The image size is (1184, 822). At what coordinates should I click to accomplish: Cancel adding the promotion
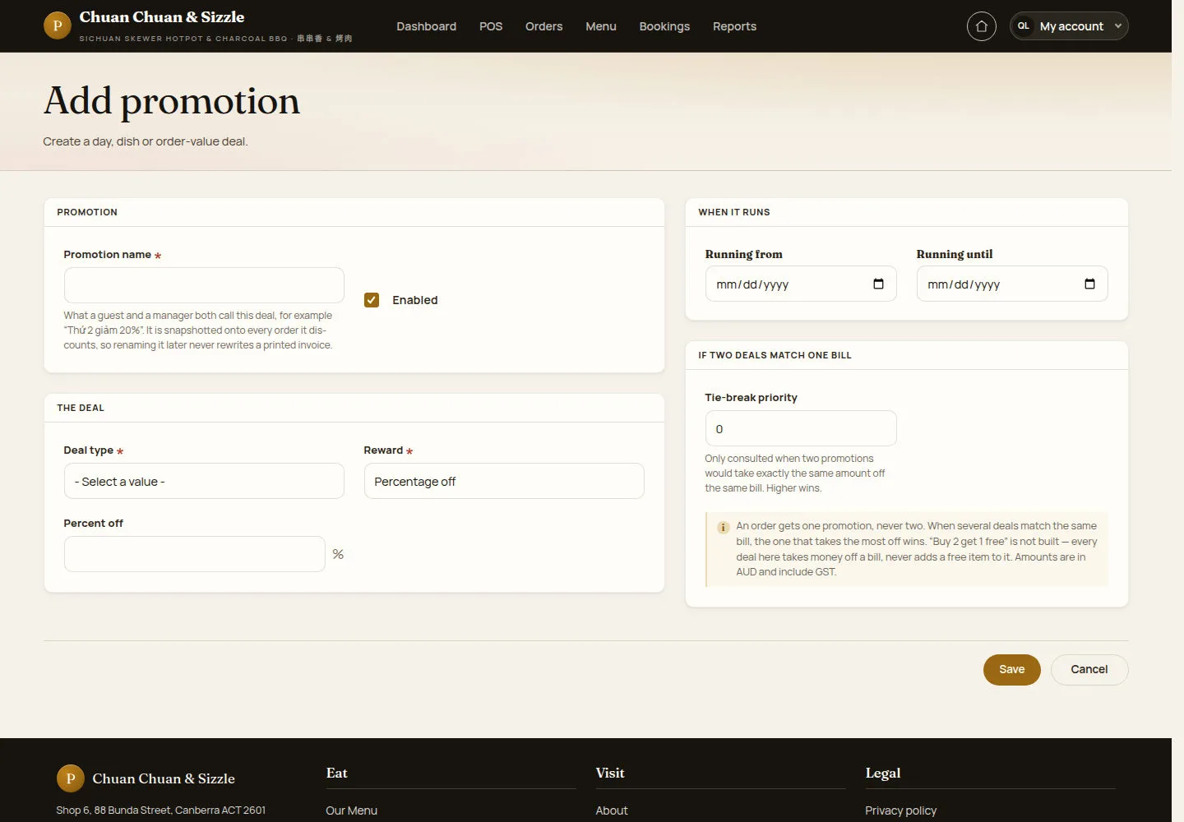coord(1089,669)
